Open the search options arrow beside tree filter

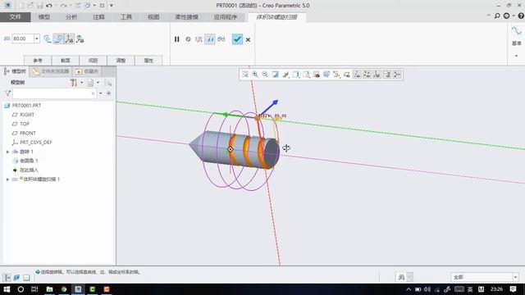click(x=101, y=93)
